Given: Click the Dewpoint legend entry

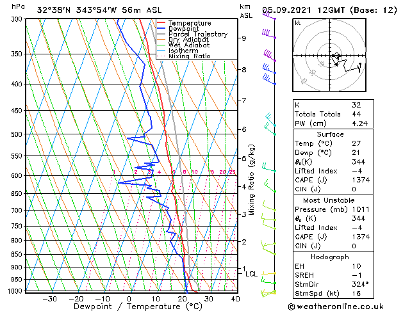Looking at the screenshot, I should pyautogui.click(x=183, y=29).
